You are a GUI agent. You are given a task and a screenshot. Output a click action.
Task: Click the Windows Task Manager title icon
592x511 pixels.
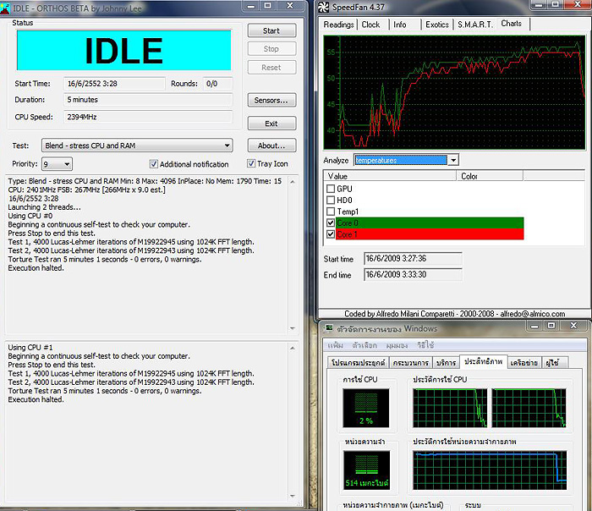329,327
